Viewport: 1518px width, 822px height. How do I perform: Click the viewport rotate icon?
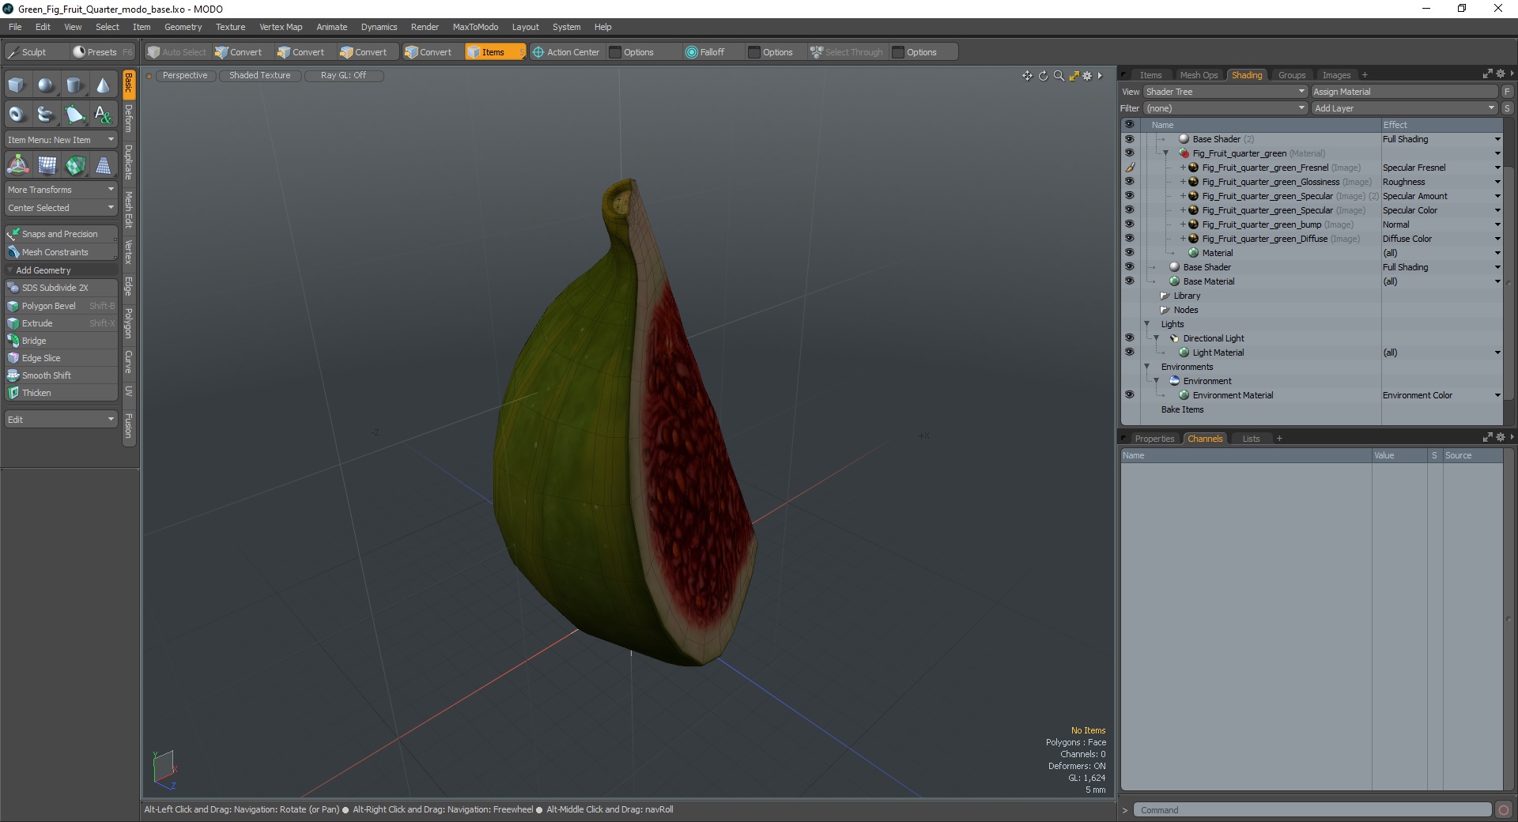point(1043,76)
